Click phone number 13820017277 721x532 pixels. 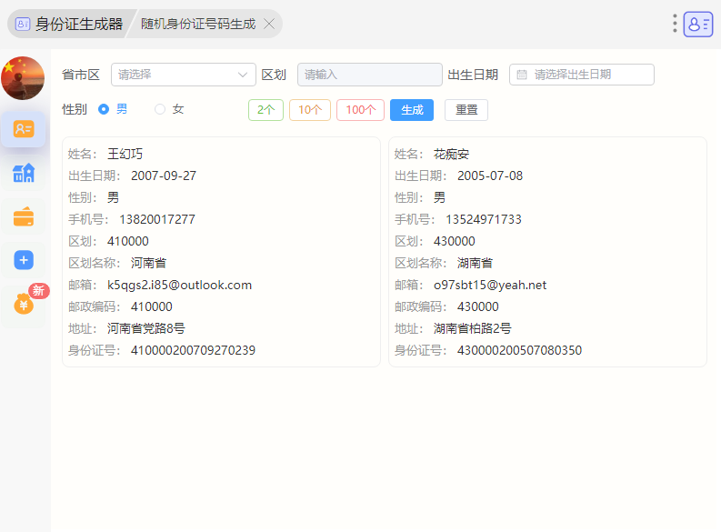pos(157,219)
